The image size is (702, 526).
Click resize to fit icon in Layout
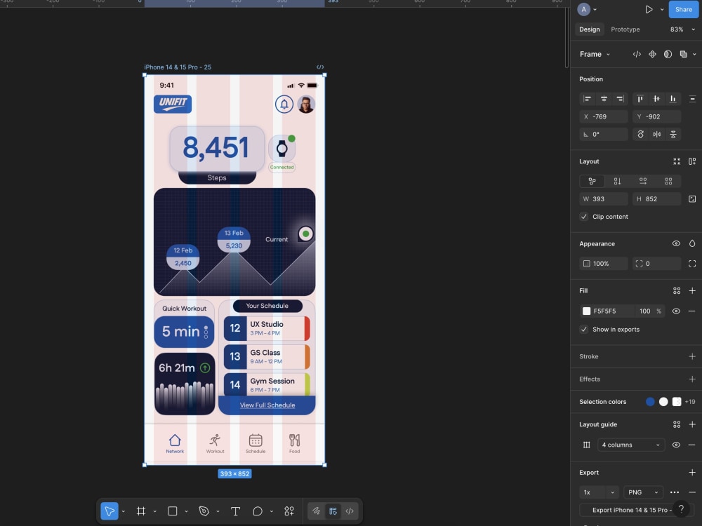[x=677, y=161]
